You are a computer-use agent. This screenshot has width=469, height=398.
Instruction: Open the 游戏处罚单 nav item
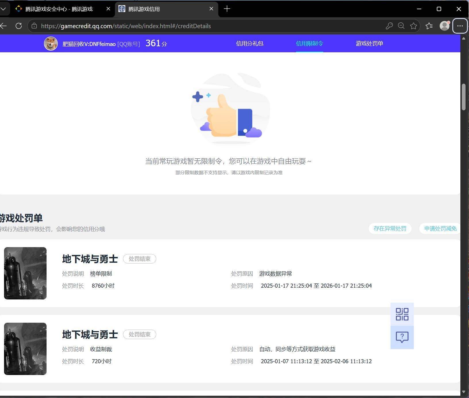tap(369, 43)
